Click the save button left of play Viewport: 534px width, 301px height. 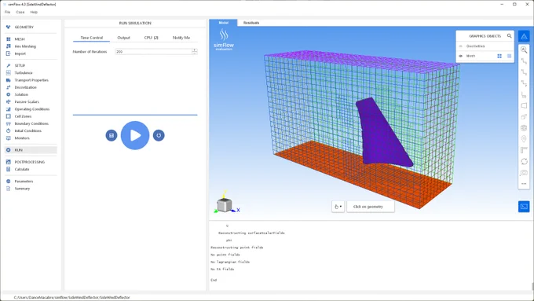(112, 135)
